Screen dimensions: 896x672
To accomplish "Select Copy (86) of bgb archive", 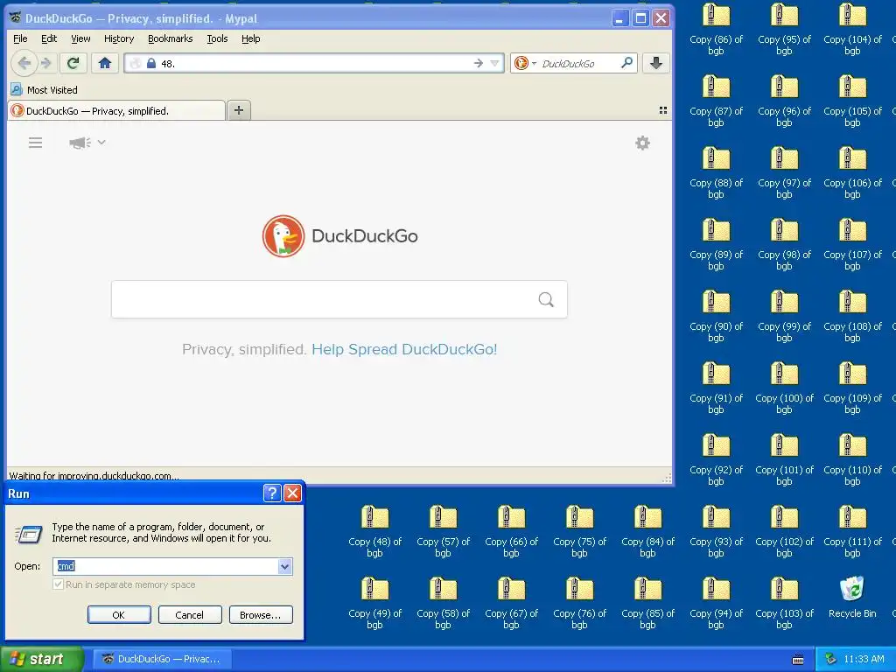I will 716,29.
